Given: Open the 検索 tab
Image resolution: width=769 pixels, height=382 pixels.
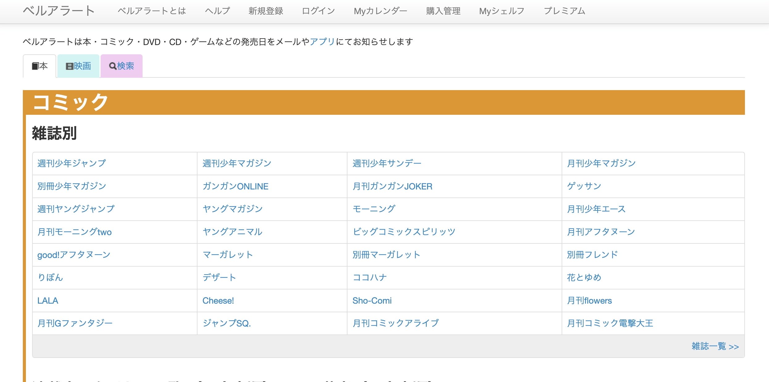Looking at the screenshot, I should 122,66.
